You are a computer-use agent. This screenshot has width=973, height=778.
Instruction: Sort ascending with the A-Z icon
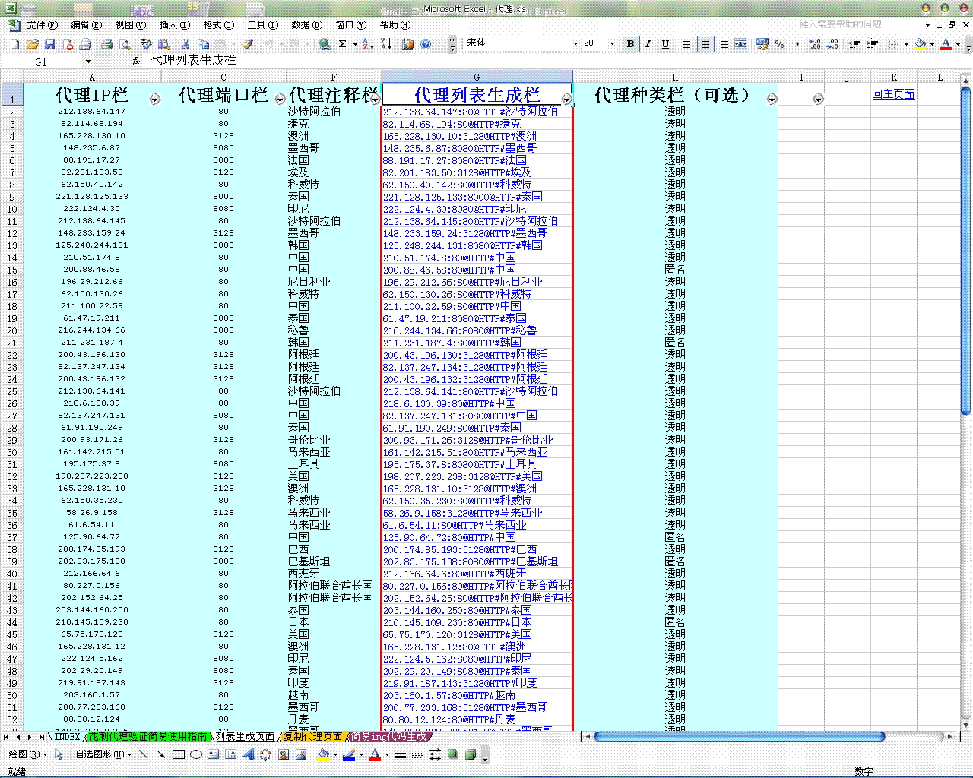coord(368,44)
